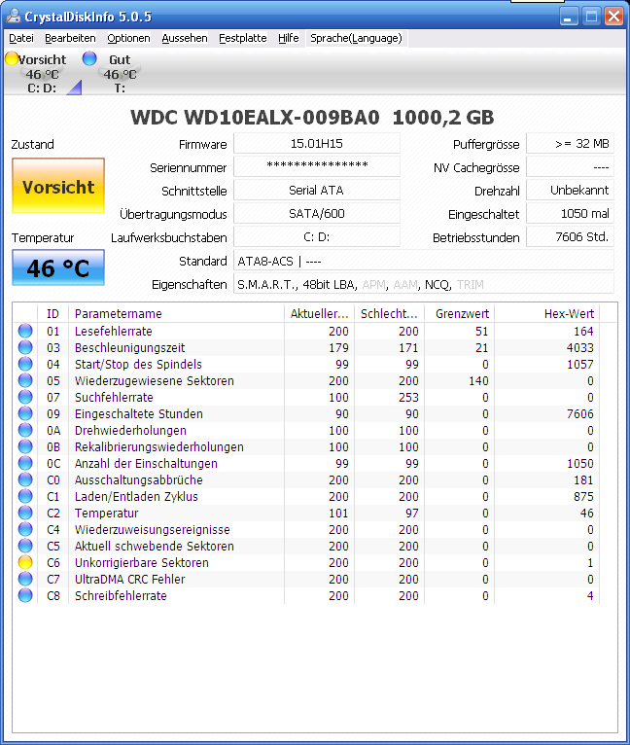Click the Drehzahl field Unbekannt
The height and width of the screenshot is (745, 630).
[x=570, y=190]
